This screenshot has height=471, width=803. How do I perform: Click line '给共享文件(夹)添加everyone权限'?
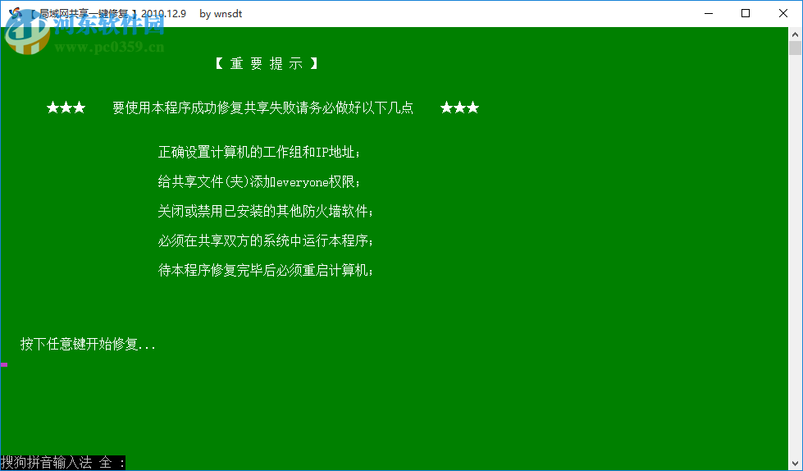[x=259, y=181]
